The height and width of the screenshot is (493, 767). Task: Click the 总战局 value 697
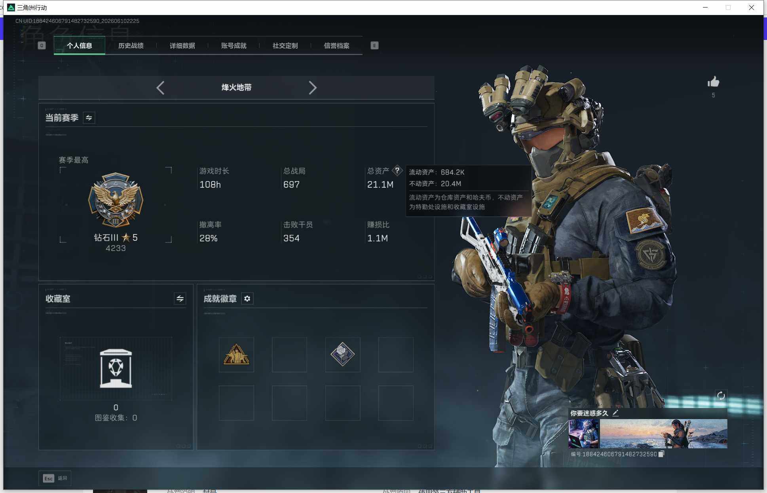click(291, 185)
